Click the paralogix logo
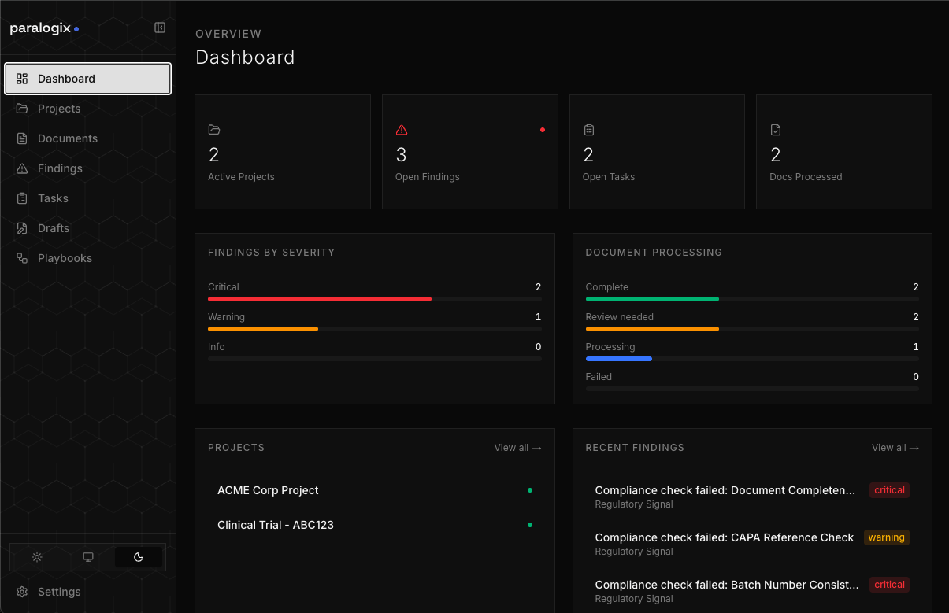949x613 pixels. pyautogui.click(x=44, y=28)
